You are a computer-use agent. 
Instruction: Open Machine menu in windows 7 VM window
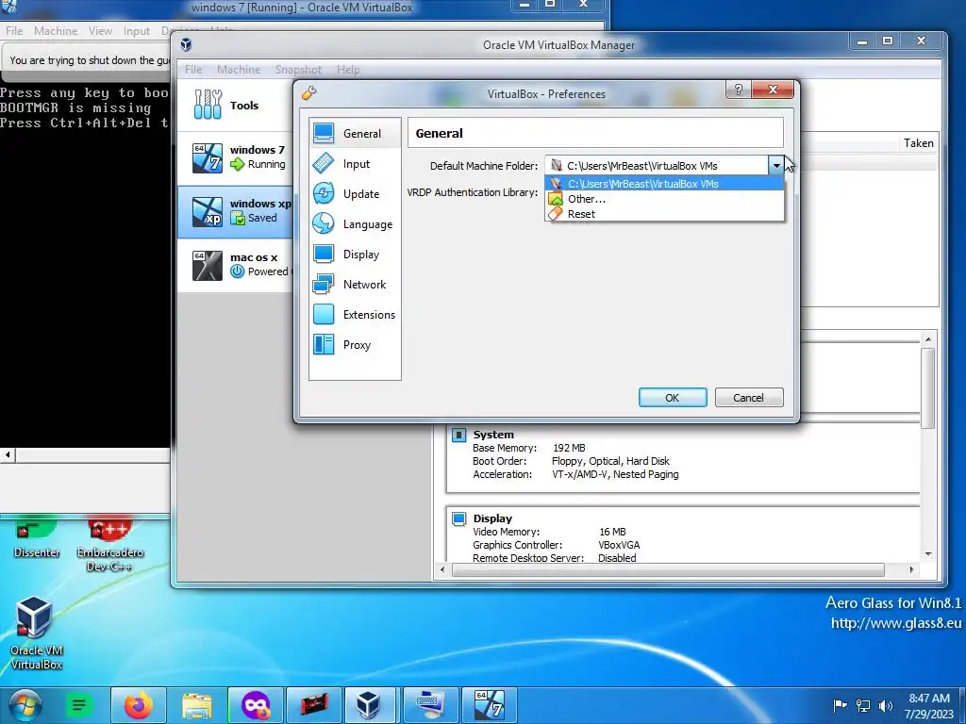point(56,31)
